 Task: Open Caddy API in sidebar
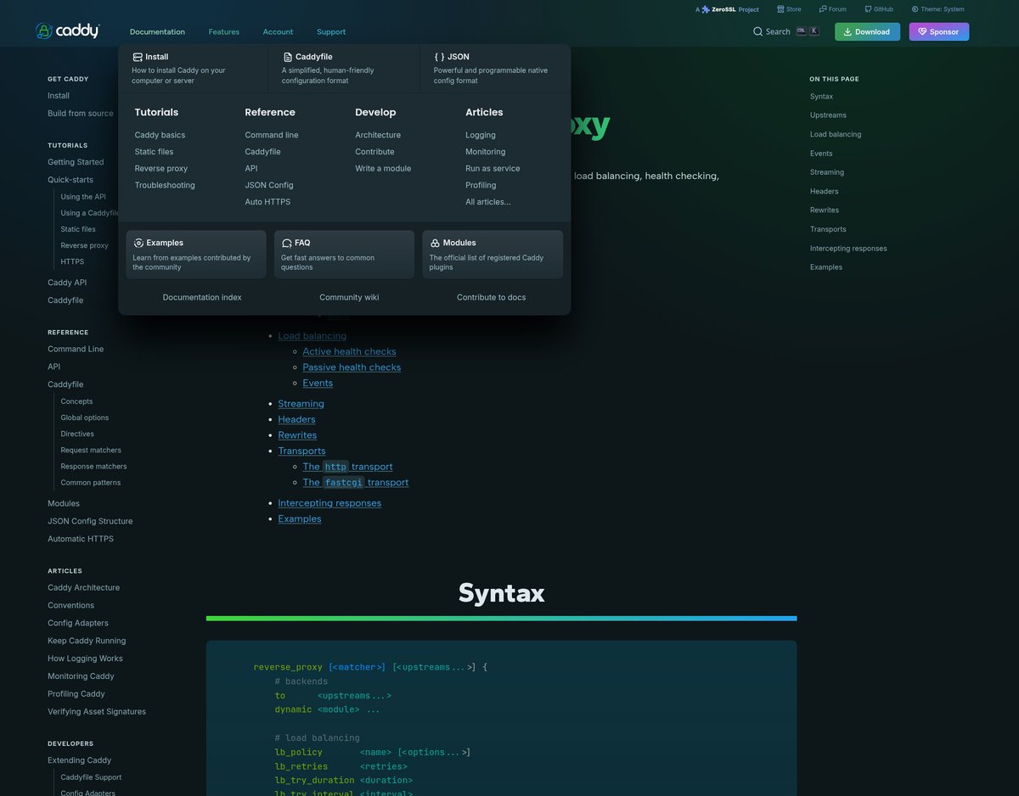pyautogui.click(x=67, y=283)
